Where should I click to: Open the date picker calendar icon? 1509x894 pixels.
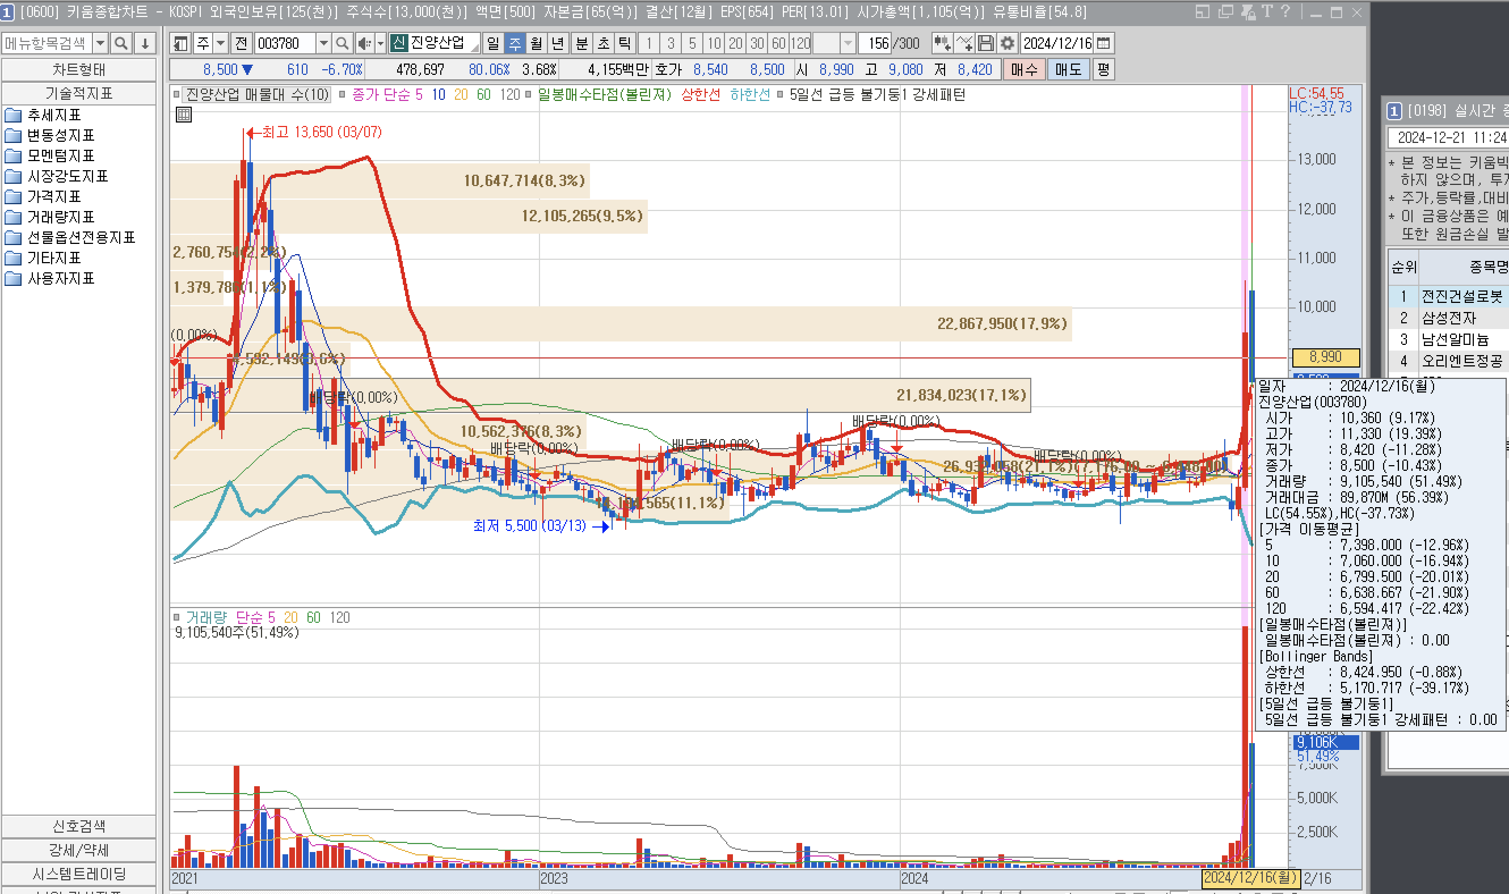(x=1103, y=43)
